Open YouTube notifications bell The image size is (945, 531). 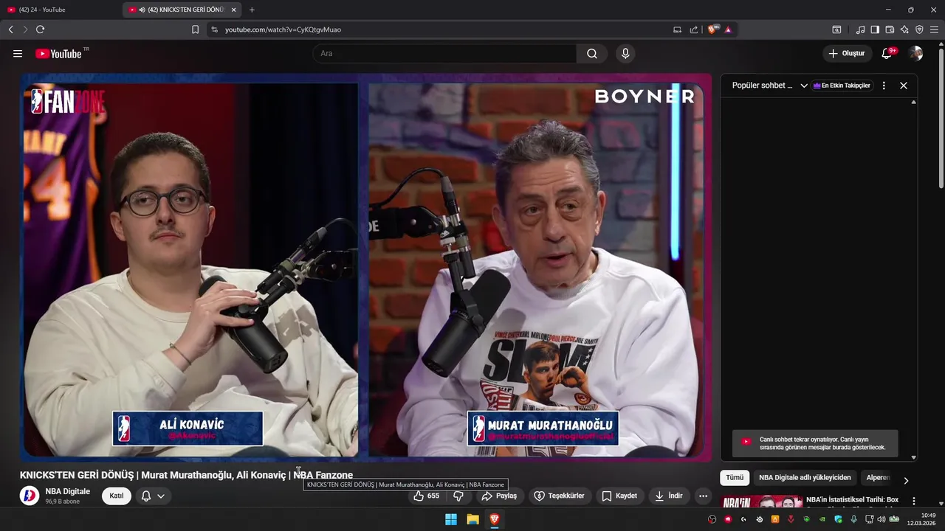(x=887, y=54)
